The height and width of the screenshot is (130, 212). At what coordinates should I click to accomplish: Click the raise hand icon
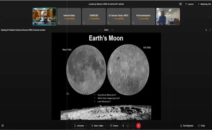123,126
